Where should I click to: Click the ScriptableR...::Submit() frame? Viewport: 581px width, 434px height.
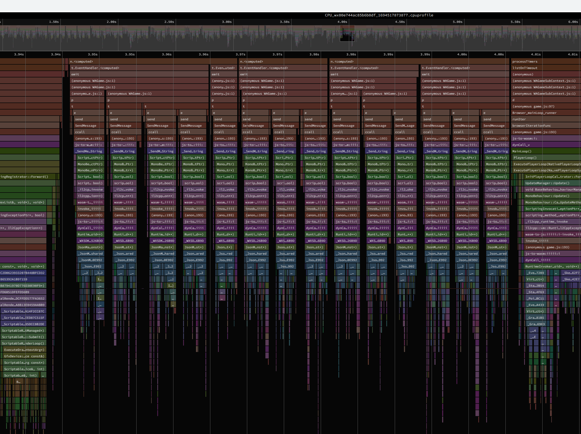point(23,337)
